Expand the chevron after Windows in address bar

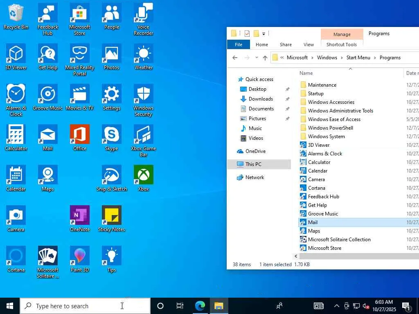tap(342, 58)
